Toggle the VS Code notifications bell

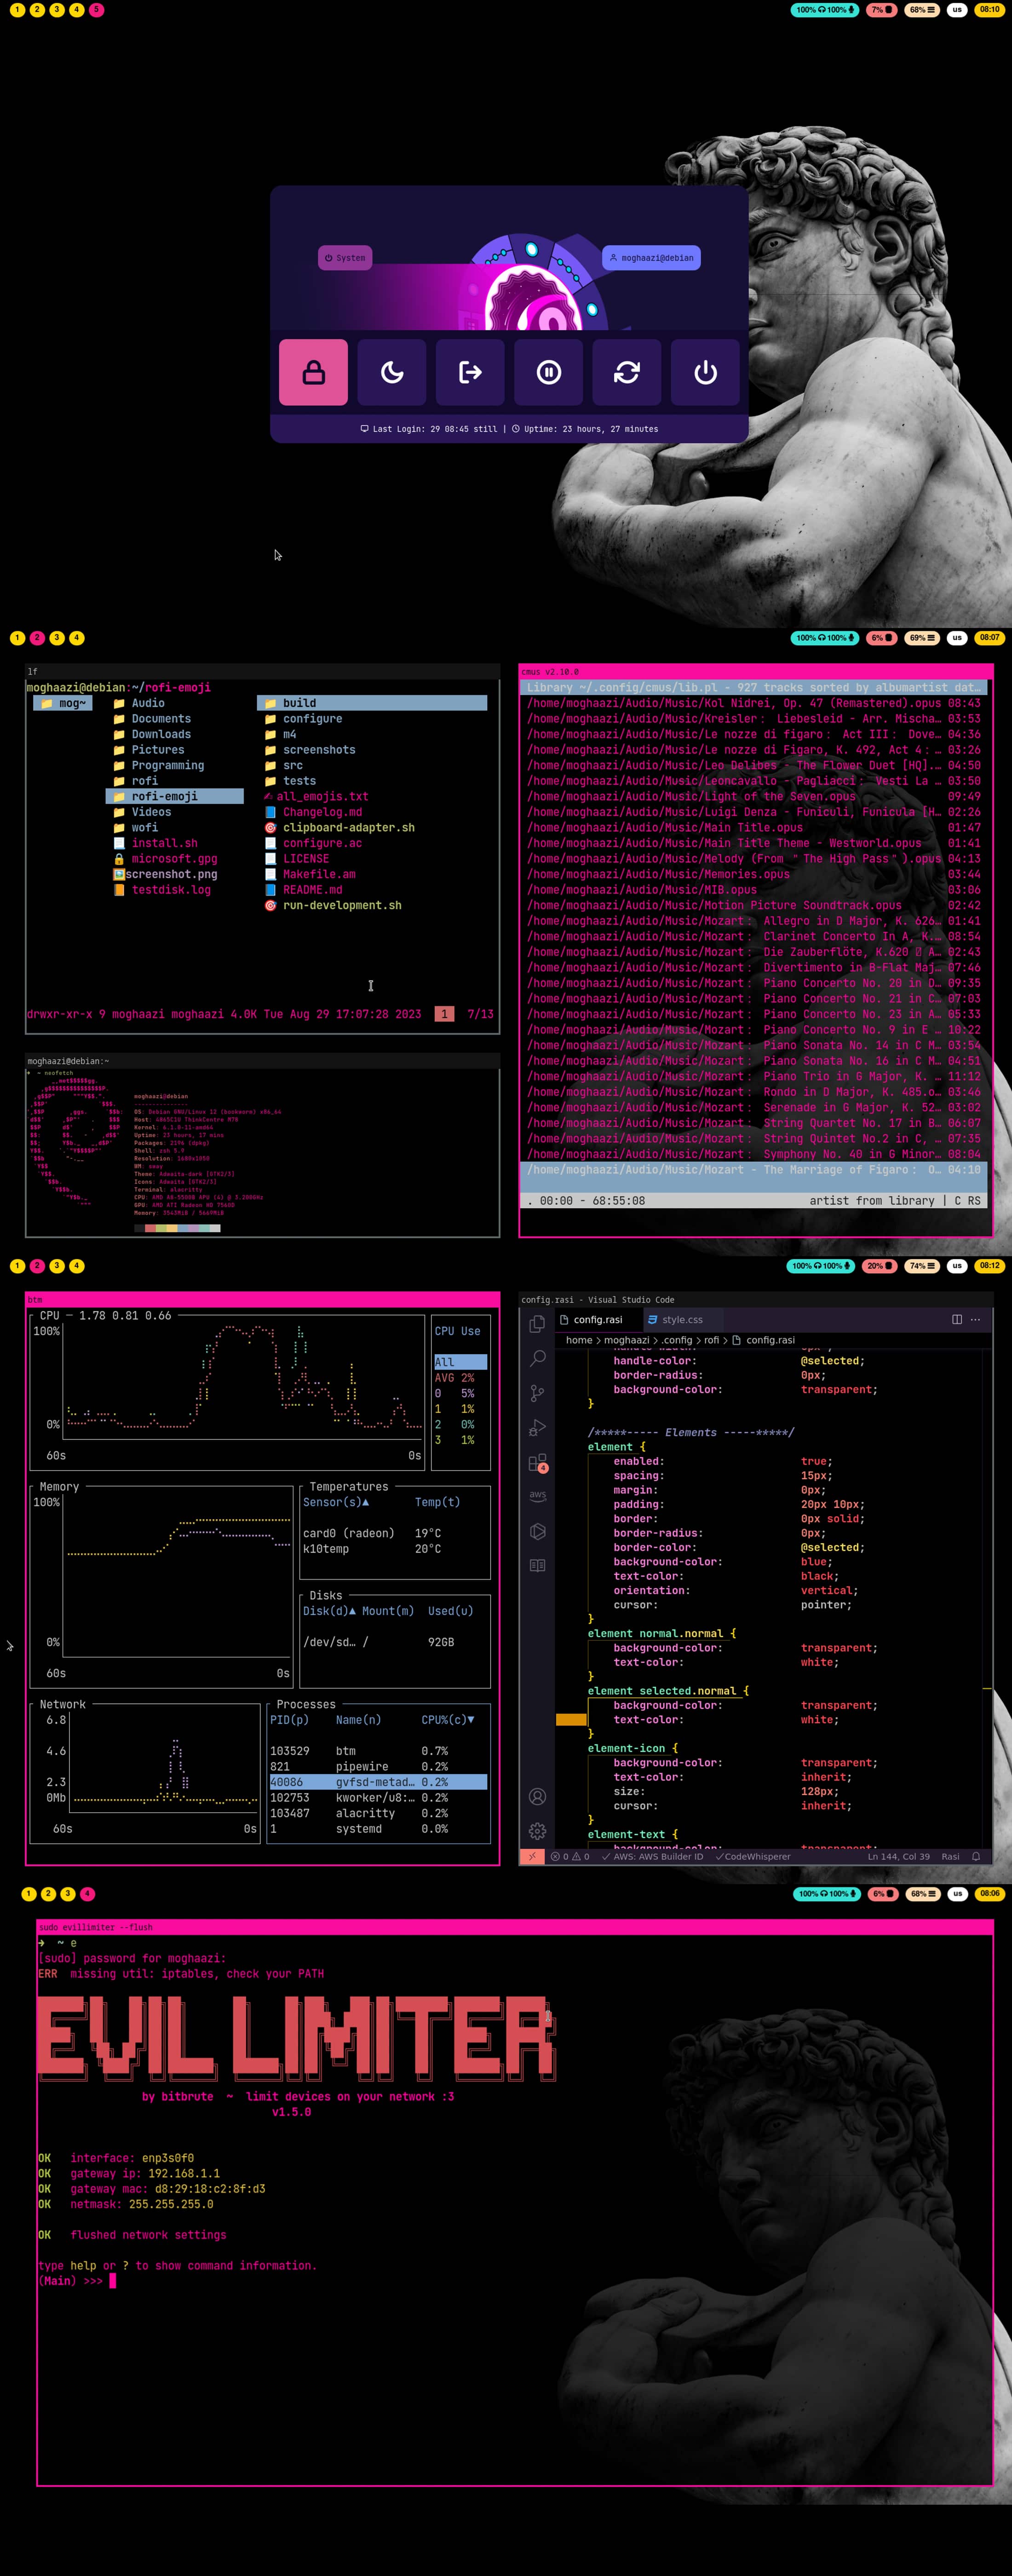(x=976, y=1856)
